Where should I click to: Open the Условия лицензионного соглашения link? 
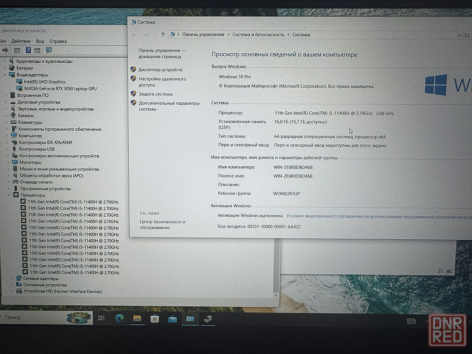(x=379, y=217)
